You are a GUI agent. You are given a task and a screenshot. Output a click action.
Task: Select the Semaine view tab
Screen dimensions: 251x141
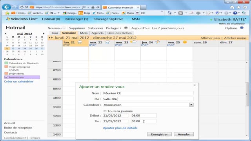pyautogui.click(x=69, y=33)
